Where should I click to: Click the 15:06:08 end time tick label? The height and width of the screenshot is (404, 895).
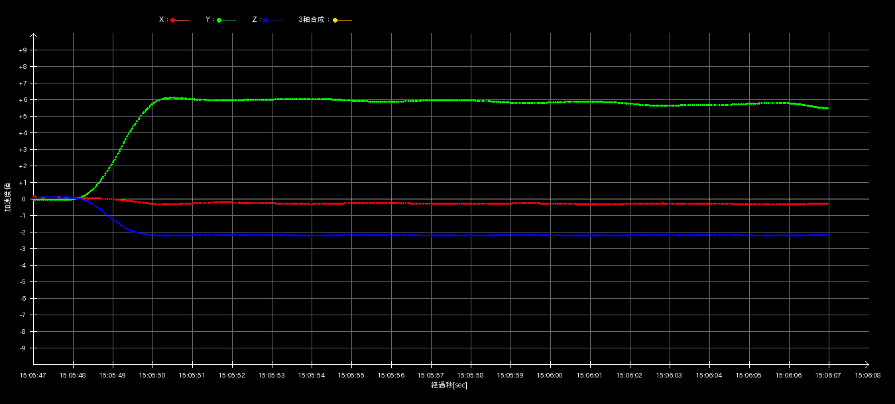click(868, 376)
